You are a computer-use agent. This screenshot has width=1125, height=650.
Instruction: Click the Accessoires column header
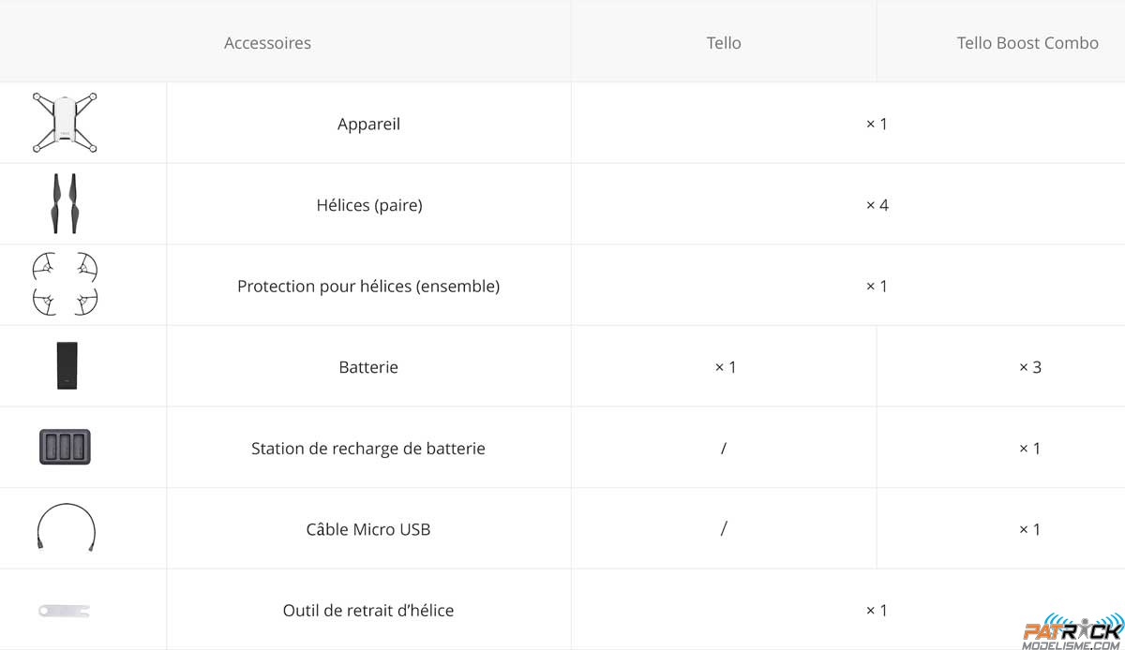267,43
